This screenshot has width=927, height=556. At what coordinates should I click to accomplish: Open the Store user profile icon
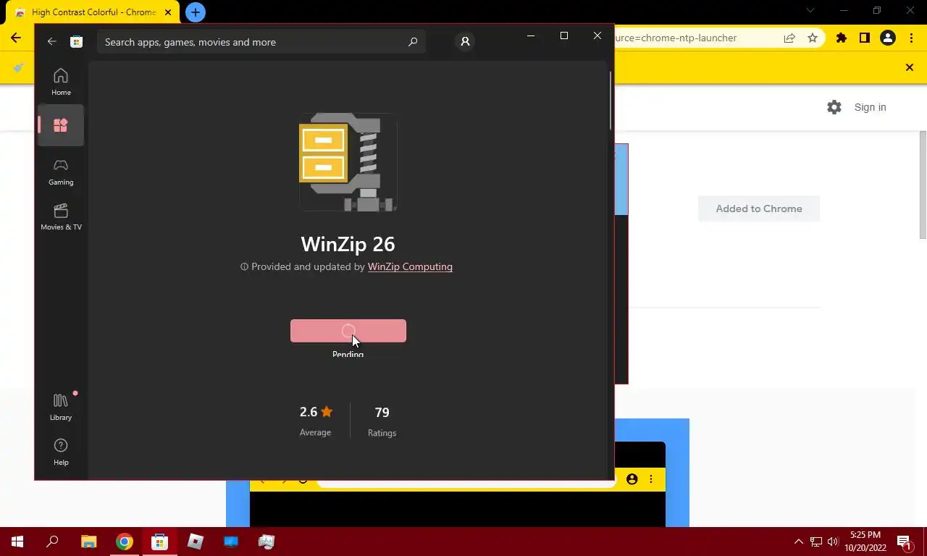[x=465, y=41]
